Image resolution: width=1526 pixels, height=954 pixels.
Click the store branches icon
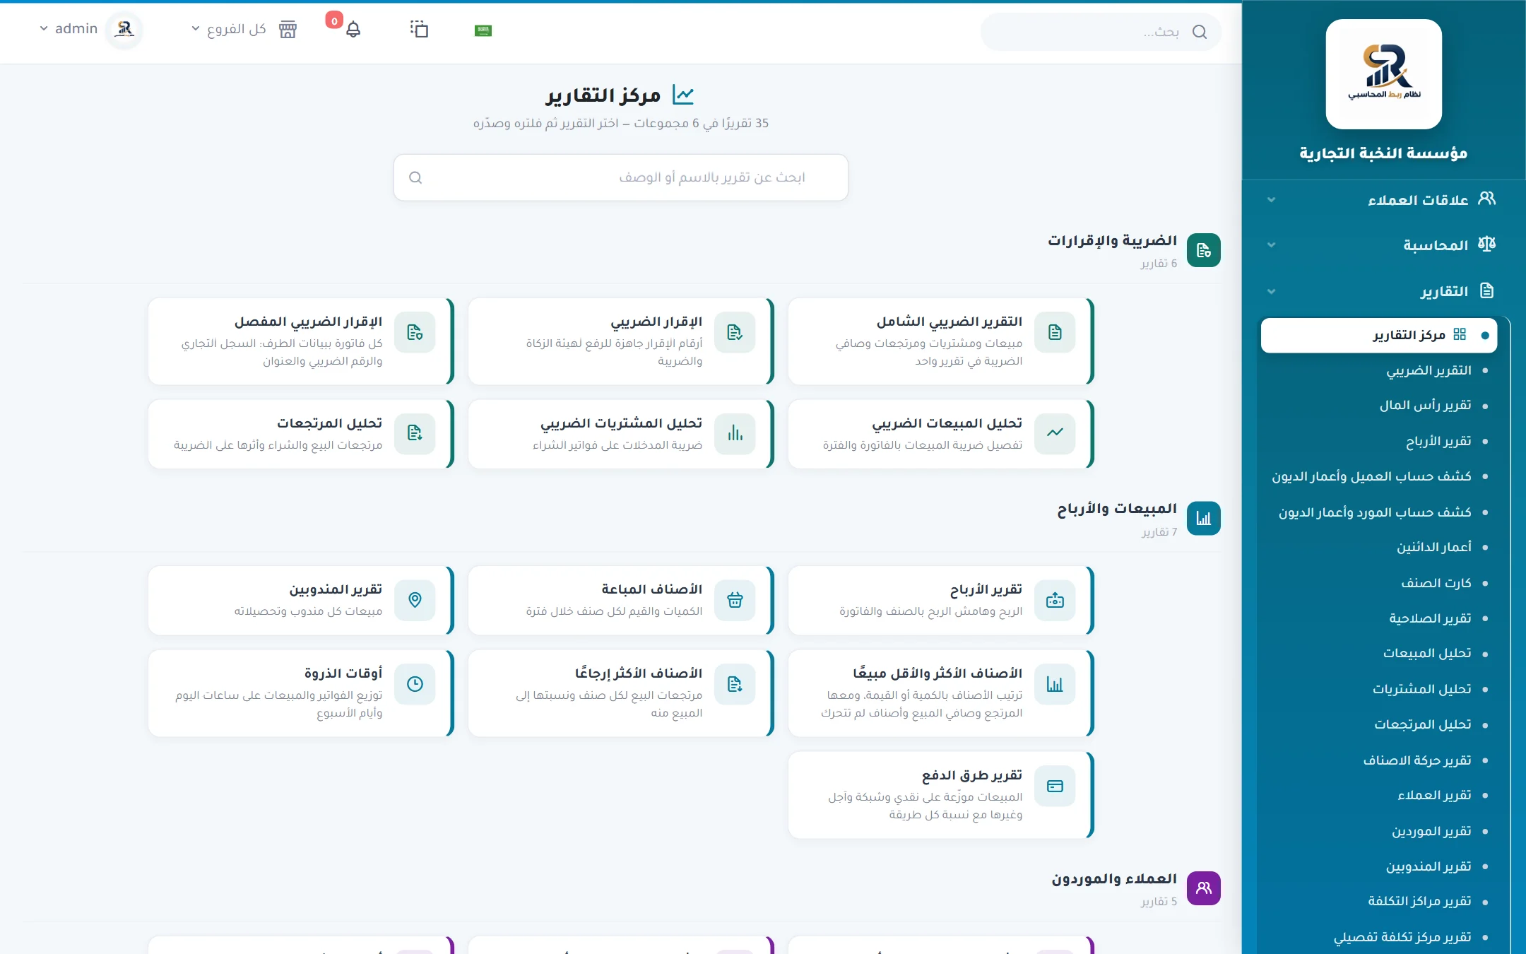point(288,30)
